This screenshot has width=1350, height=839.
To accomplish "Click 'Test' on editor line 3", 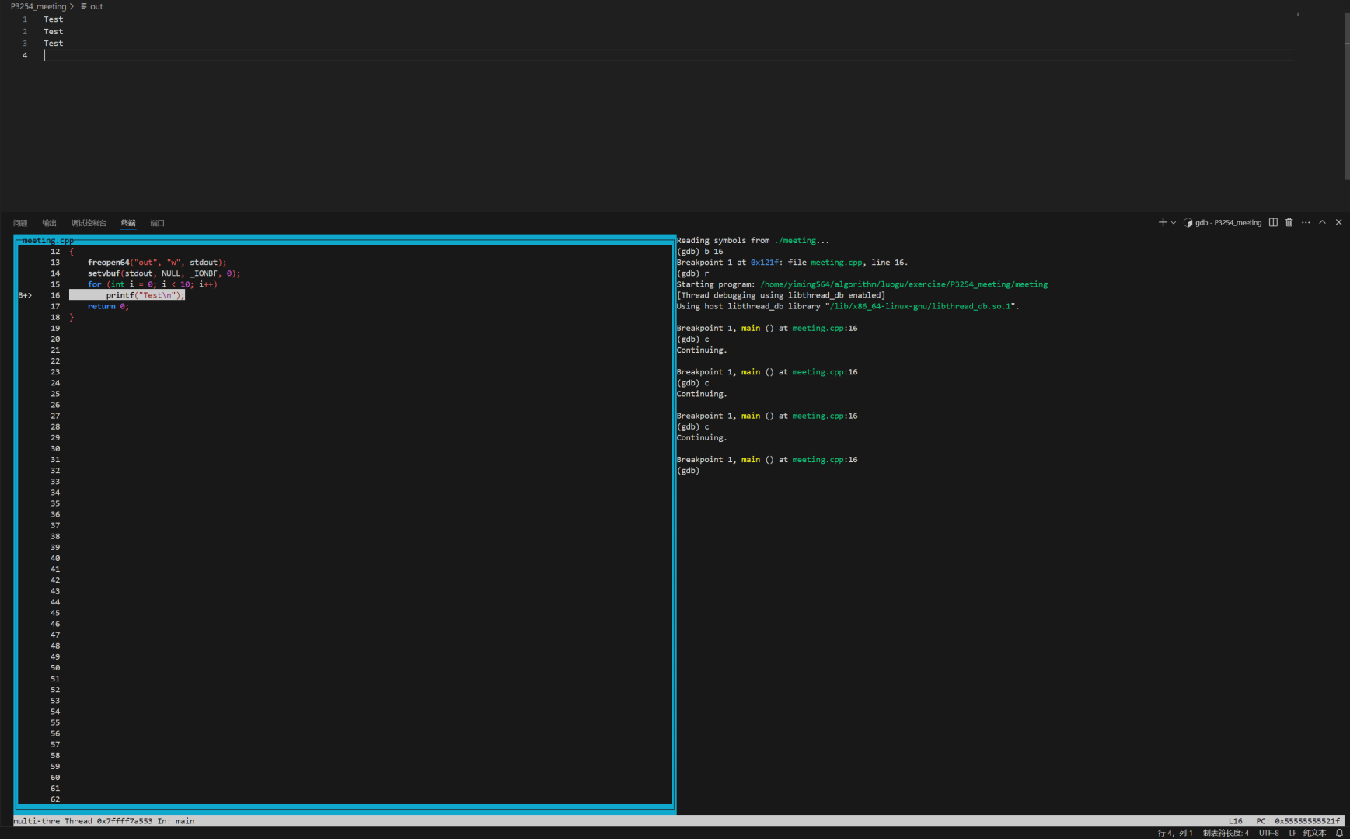I will [x=54, y=44].
